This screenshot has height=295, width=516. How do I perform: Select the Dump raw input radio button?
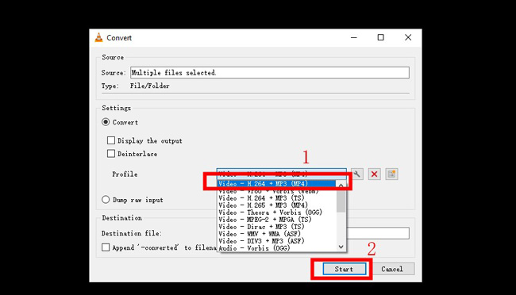coord(106,200)
